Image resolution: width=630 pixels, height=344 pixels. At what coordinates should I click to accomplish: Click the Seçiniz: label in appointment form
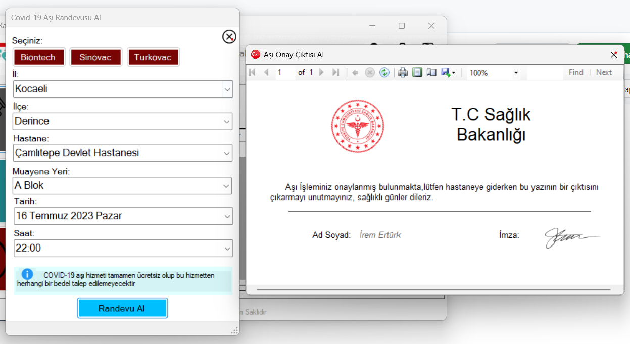pos(27,40)
